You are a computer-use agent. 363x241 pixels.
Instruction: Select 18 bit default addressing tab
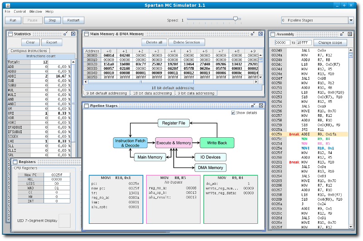(x=173, y=88)
